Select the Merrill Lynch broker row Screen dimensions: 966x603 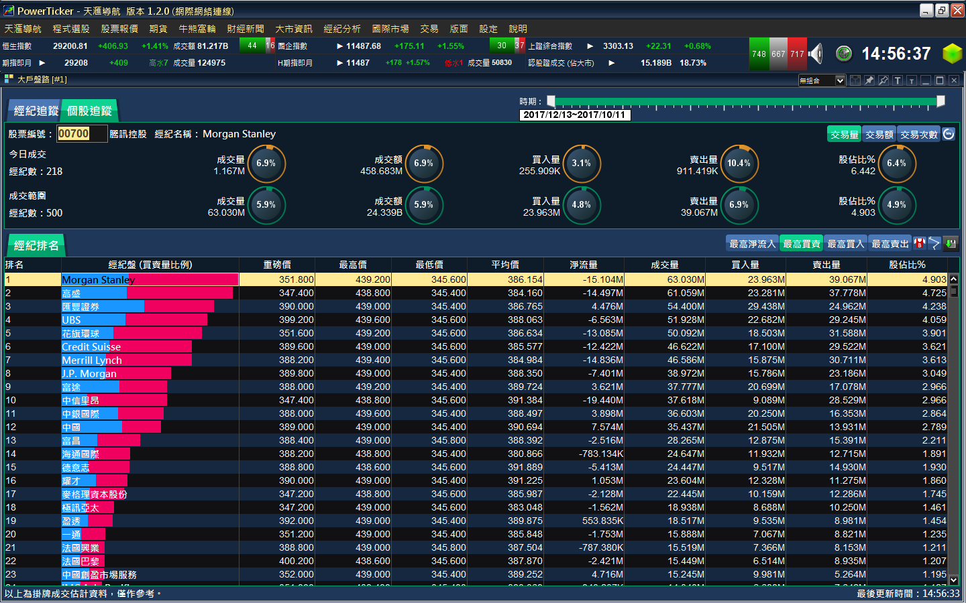(x=476, y=360)
